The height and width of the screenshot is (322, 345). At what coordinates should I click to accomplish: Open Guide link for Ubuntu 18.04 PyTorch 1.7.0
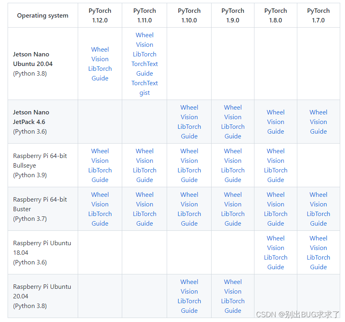(319, 267)
